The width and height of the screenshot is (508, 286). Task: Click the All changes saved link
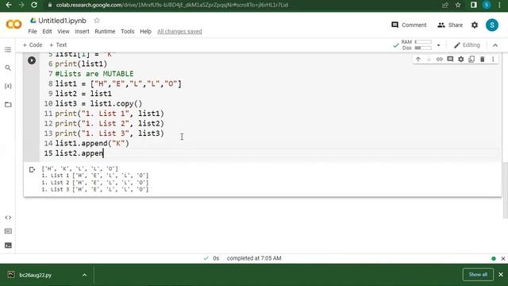coord(179,32)
